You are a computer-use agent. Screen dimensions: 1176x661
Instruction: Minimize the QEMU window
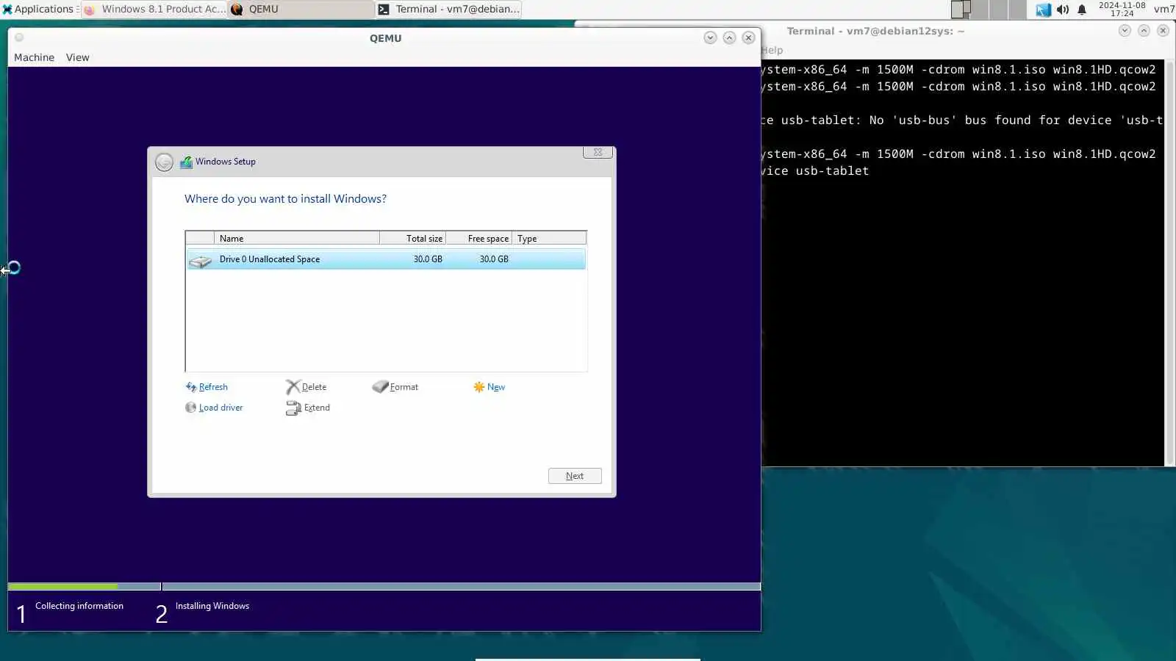click(x=710, y=37)
